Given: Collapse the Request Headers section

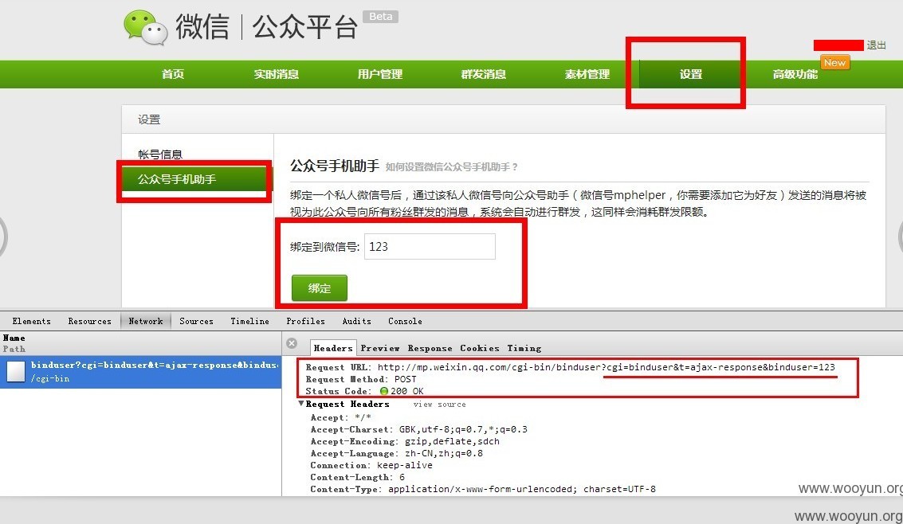Looking at the screenshot, I should [301, 404].
